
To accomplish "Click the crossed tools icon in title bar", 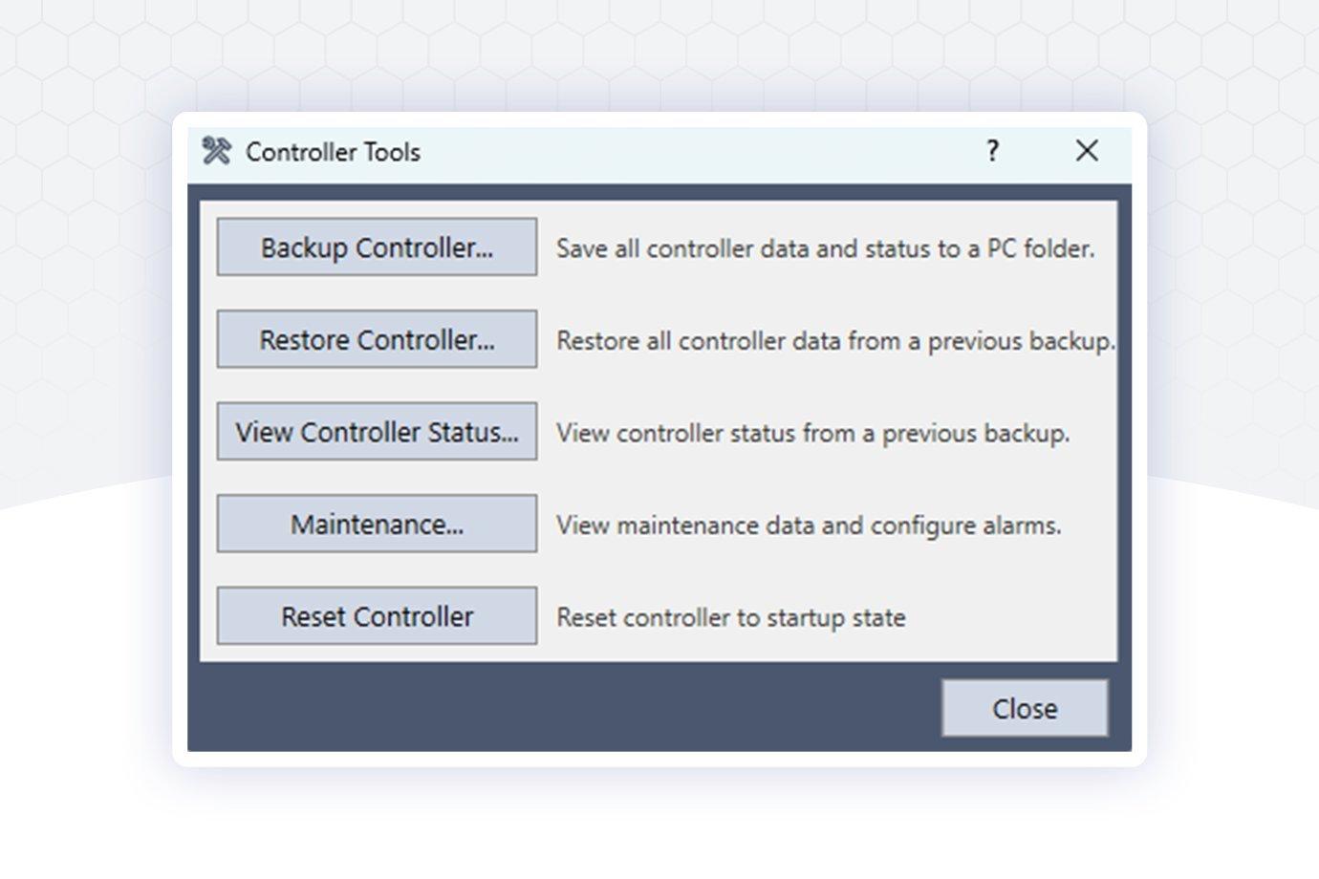I will click(x=216, y=151).
